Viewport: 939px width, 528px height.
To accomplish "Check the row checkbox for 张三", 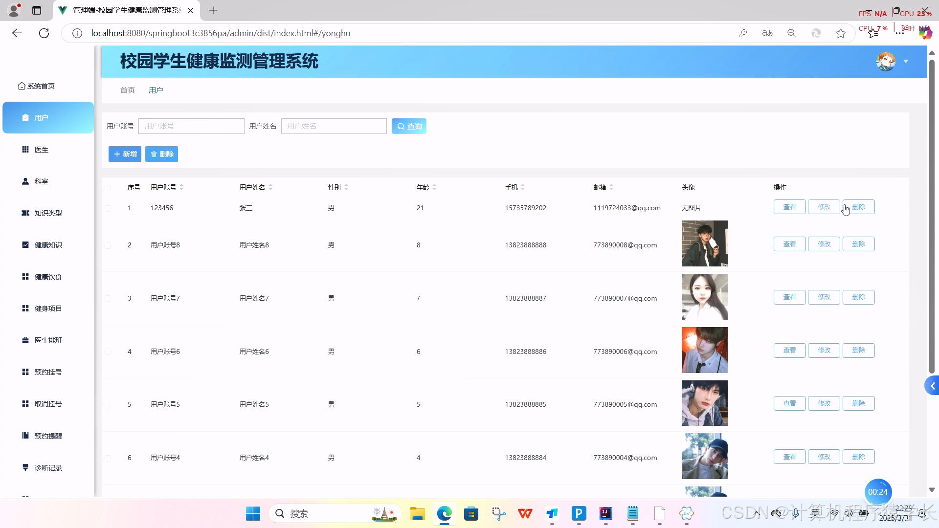I will pos(108,208).
